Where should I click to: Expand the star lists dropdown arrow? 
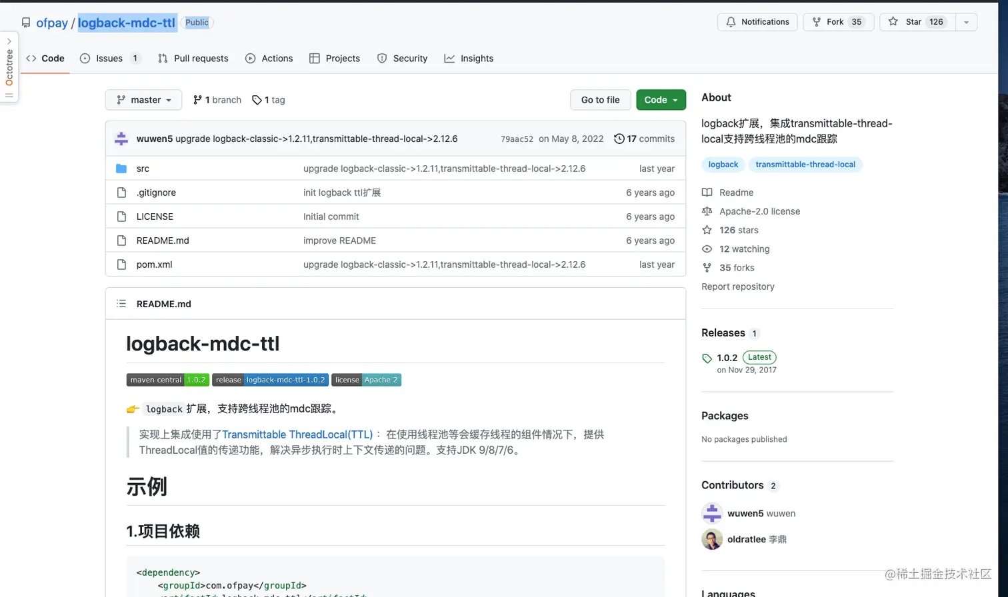tap(966, 22)
